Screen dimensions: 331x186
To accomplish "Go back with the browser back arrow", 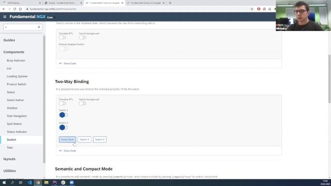I will [x=4, y=9].
